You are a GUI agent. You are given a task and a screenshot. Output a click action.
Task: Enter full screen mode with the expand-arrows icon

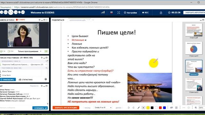pyautogui.click(x=119, y=12)
